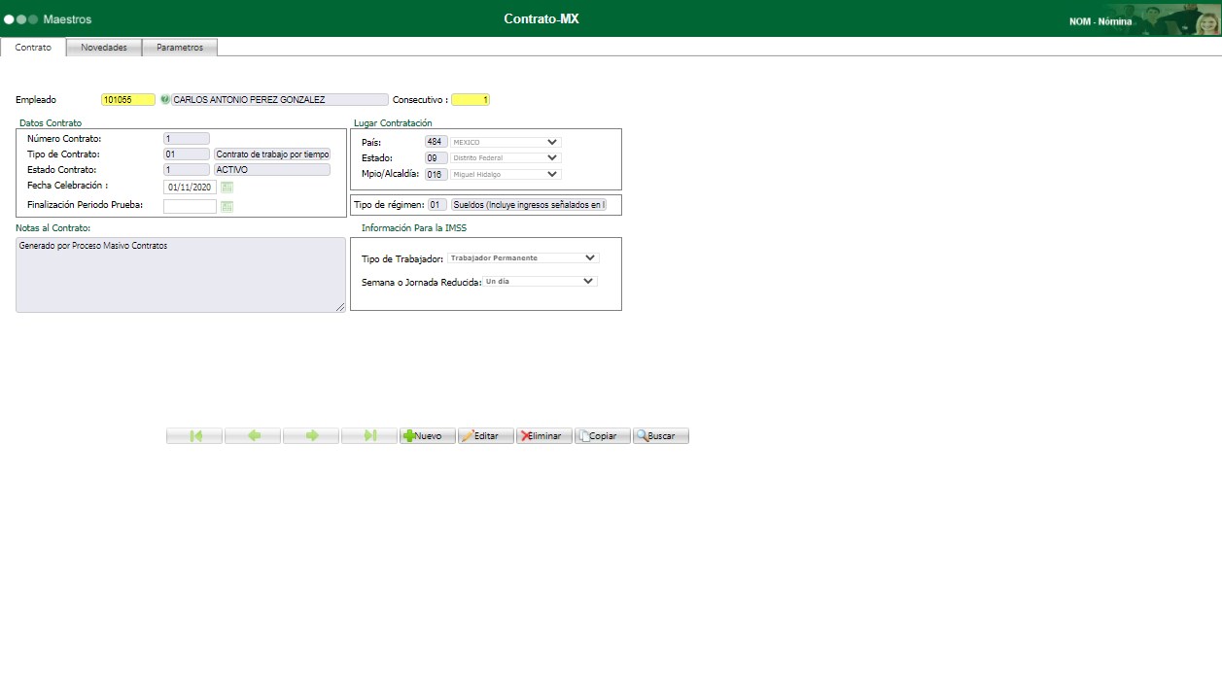Click the ACTIVO contract status text
Viewport: 1222px width, 684px height.
coord(272,169)
